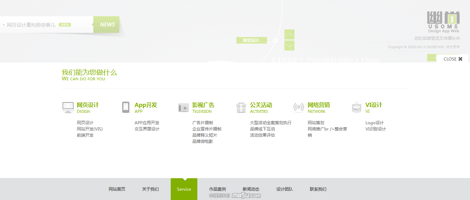Click the picture frame icon beside VI设计

pyautogui.click(x=356, y=107)
